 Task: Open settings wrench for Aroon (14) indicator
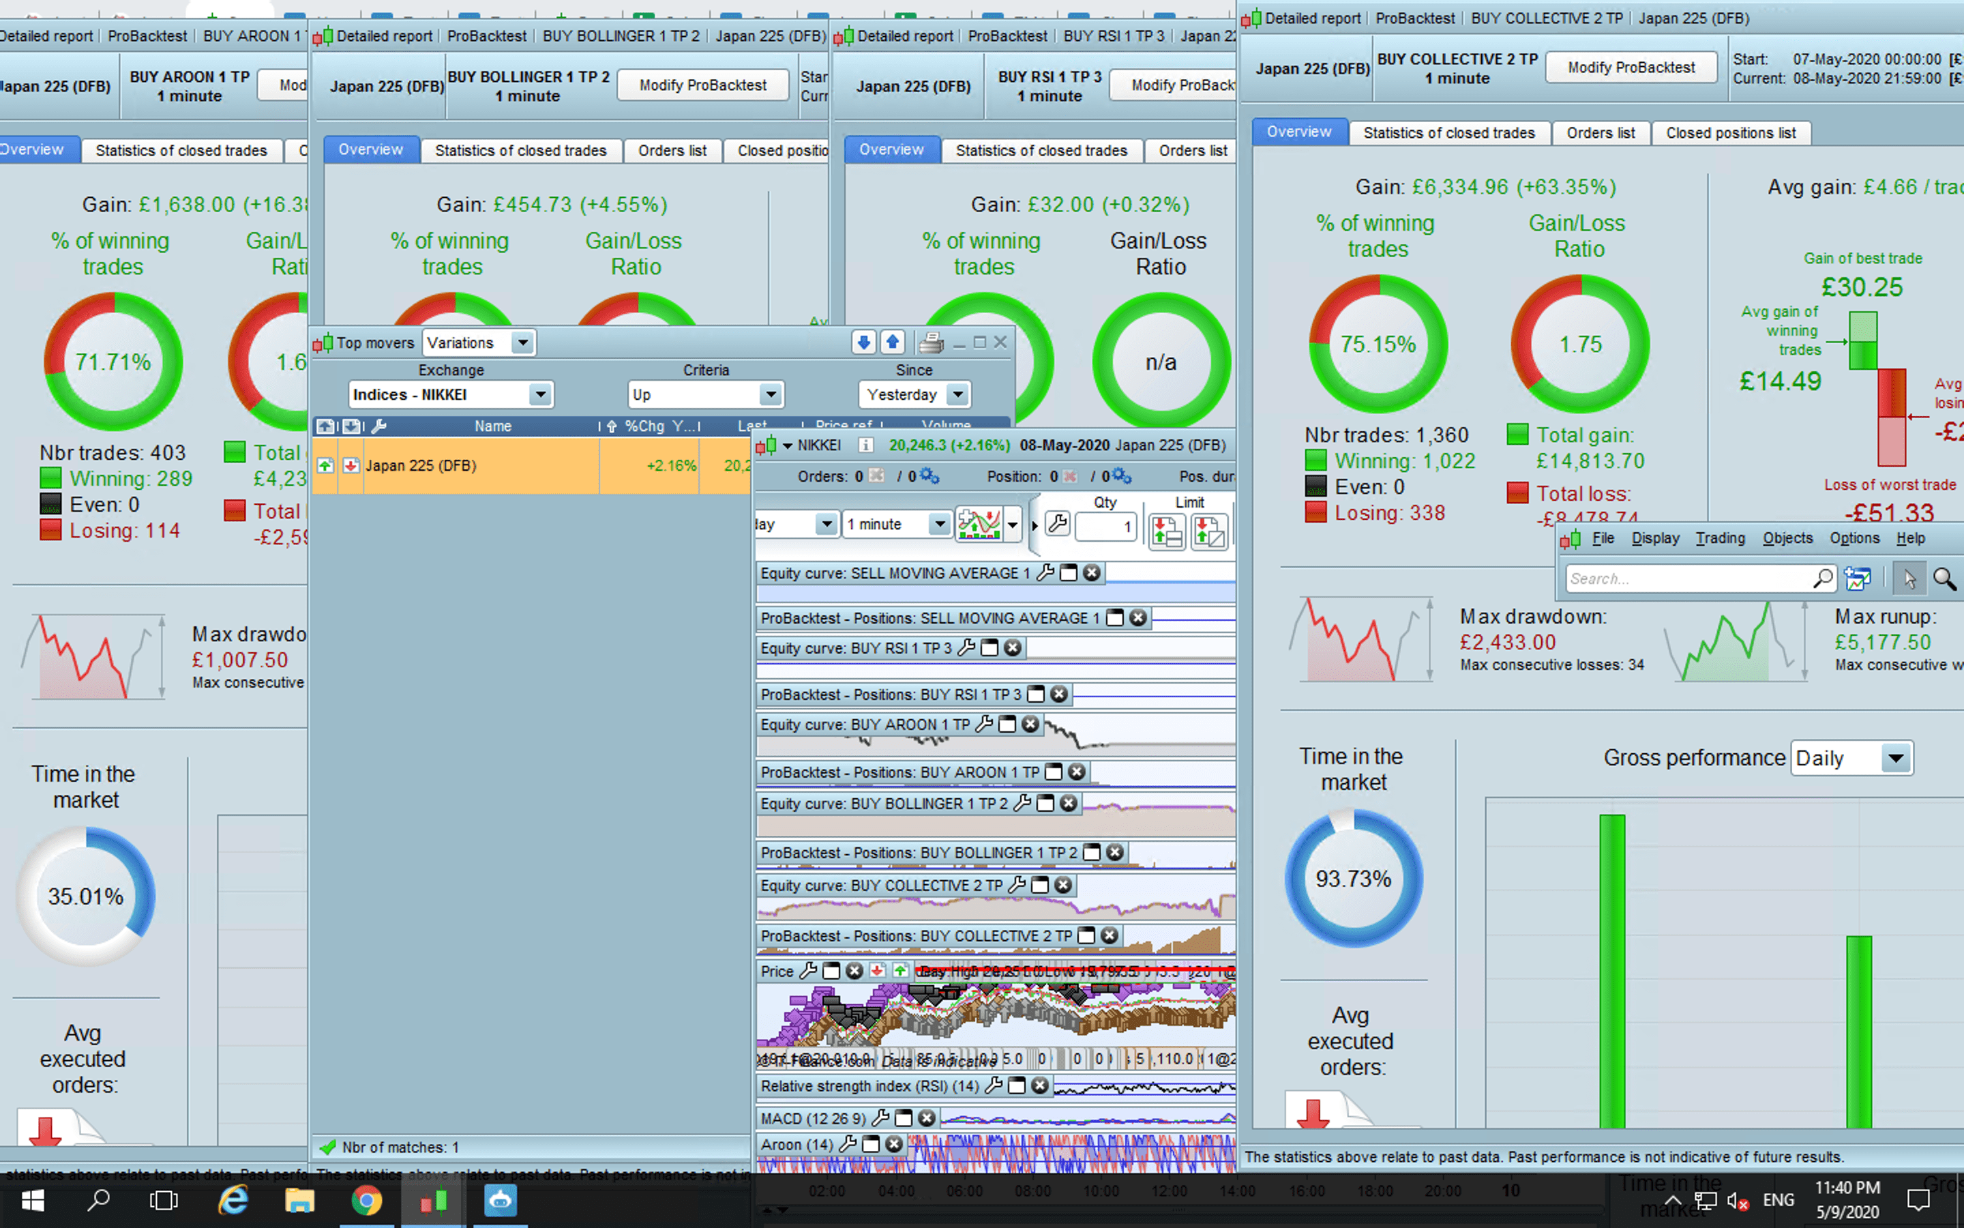point(848,1143)
